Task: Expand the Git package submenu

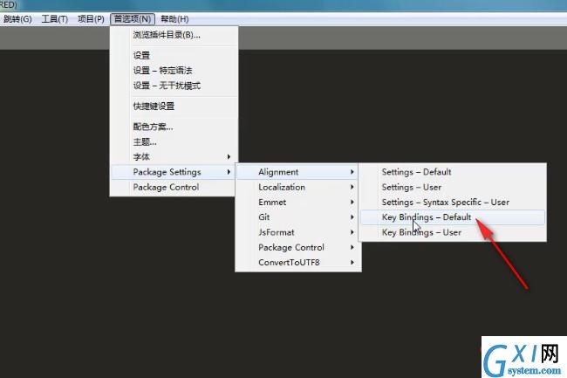Action: [x=297, y=217]
